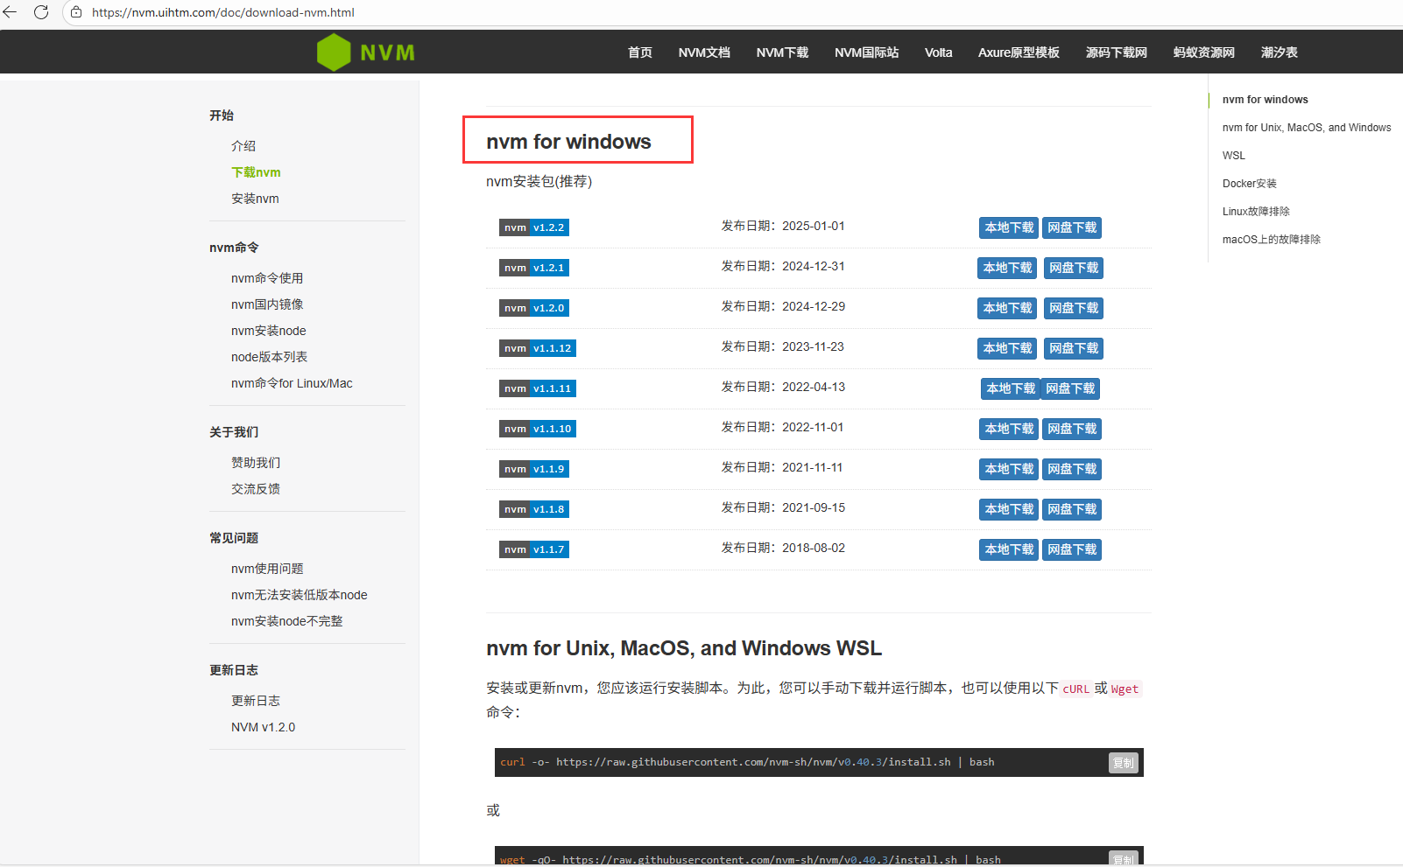Select 下载nvm in the sidebar
The width and height of the screenshot is (1403, 867).
tap(256, 172)
